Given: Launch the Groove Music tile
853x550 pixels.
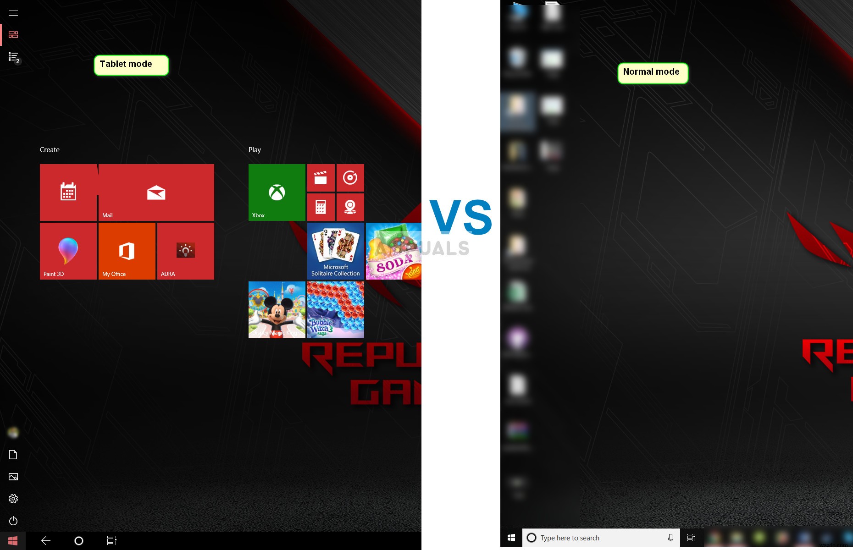Looking at the screenshot, I should (350, 178).
